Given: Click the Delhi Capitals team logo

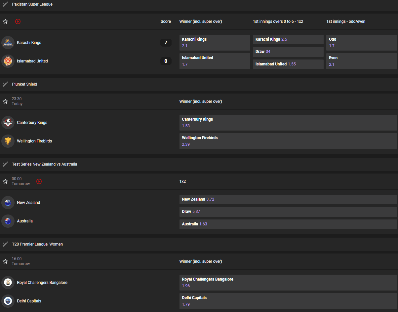Looking at the screenshot, I should [8, 301].
